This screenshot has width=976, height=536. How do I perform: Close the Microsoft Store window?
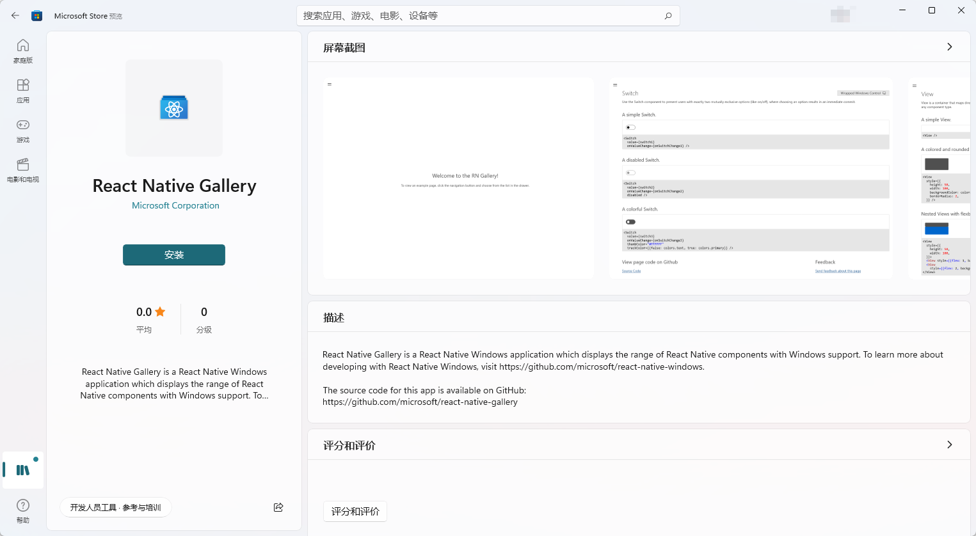[x=961, y=10]
